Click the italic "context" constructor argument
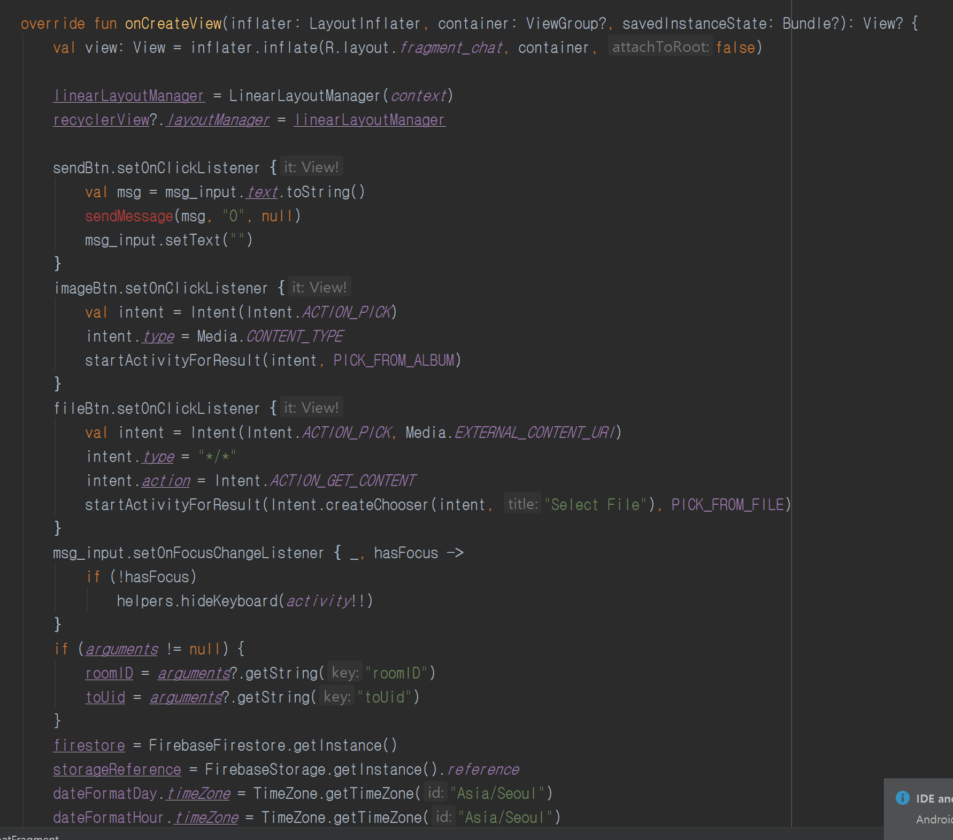The height and width of the screenshot is (840, 953). (418, 96)
